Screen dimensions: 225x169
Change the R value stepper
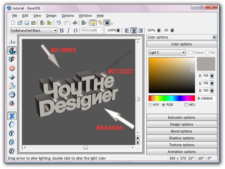(212, 76)
